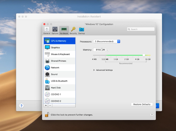Screen dimensions: 176x131
Task: Expand Advanced Settings disclosure triangle
Action: [94, 70]
